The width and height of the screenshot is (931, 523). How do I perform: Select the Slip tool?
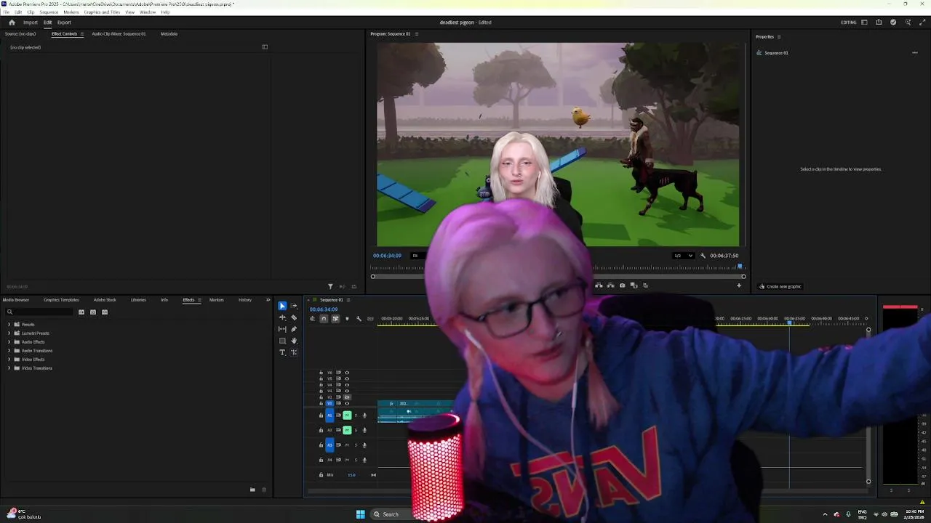pyautogui.click(x=282, y=329)
